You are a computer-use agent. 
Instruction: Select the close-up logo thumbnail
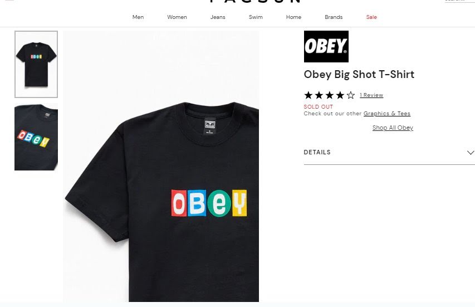pos(36,137)
